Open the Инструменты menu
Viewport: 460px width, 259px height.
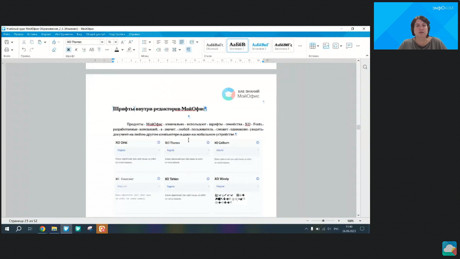coord(64,34)
